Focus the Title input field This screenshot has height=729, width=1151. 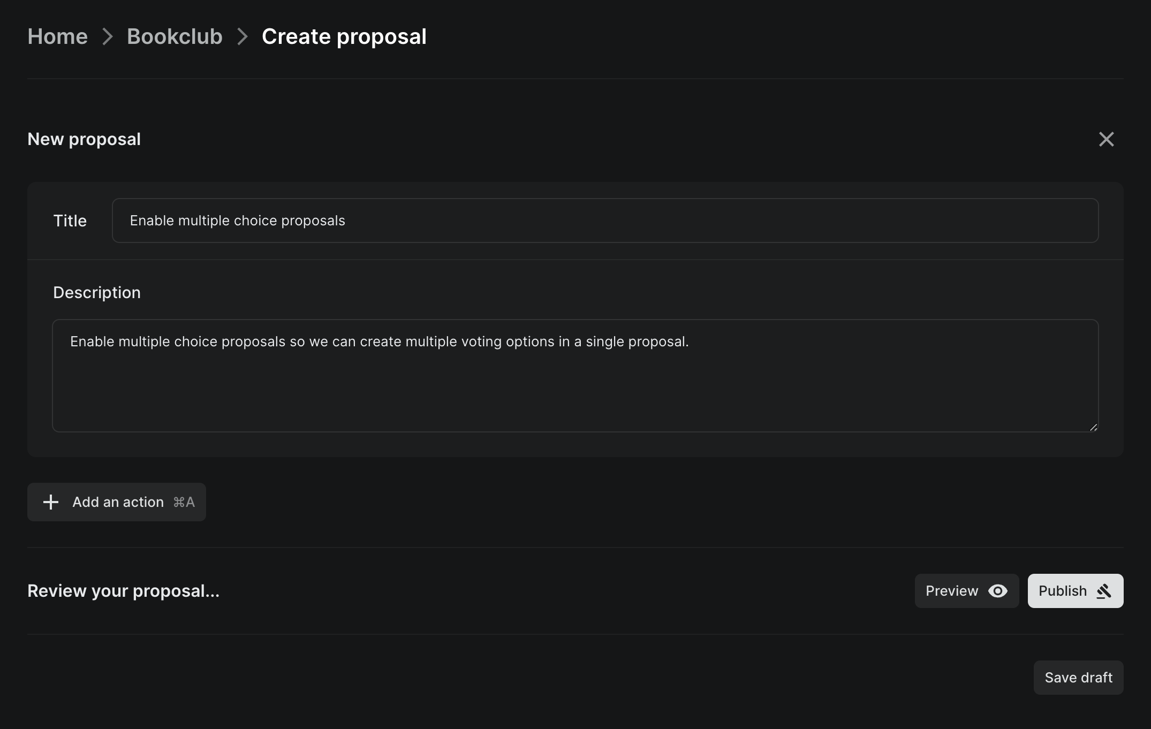[605, 221]
